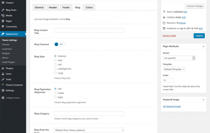This screenshot has width=210, height=133.
Task: Select Grid blog style
Action: pyautogui.click(x=55, y=60)
